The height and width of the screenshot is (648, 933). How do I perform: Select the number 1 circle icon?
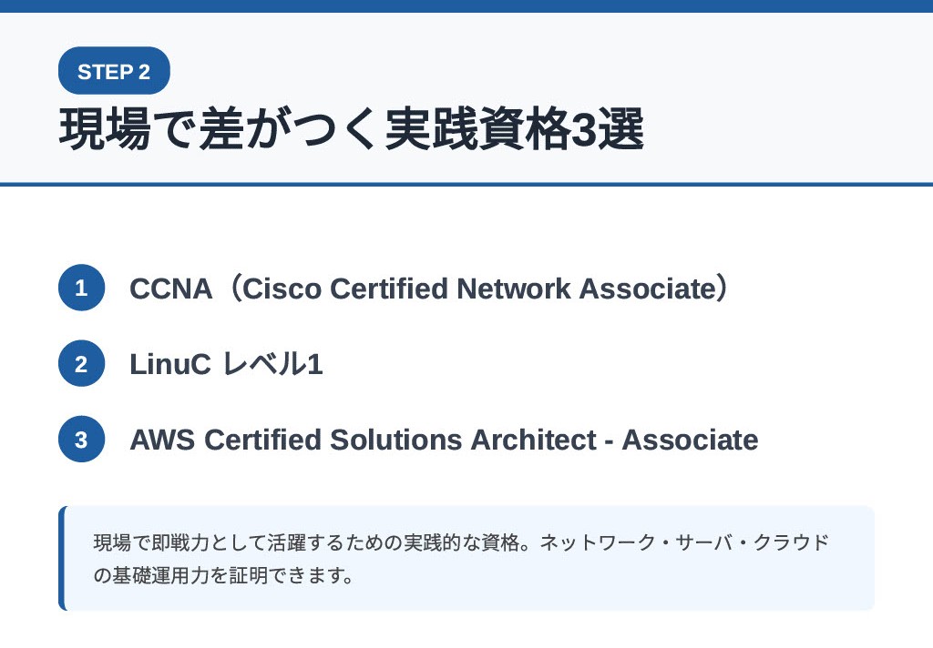pos(81,288)
